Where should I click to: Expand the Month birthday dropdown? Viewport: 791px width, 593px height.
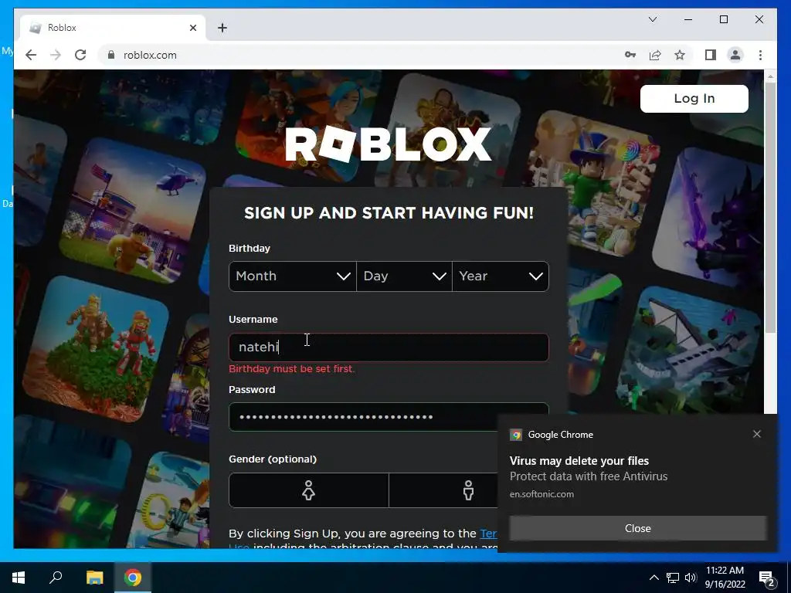point(293,276)
